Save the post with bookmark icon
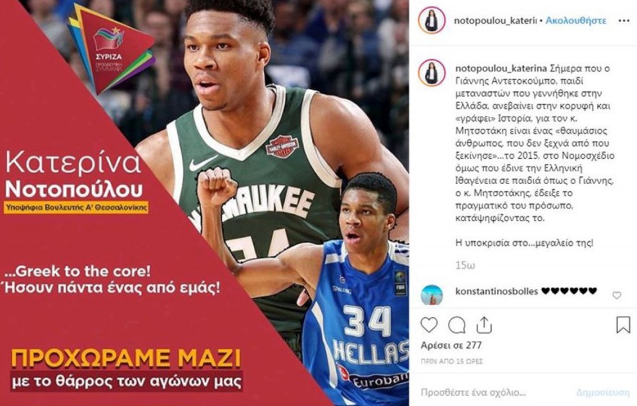Image resolution: width=637 pixels, height=406 pixels. point(623,325)
